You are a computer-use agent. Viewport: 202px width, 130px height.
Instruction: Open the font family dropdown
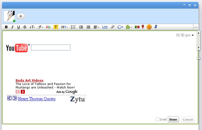point(41,27)
